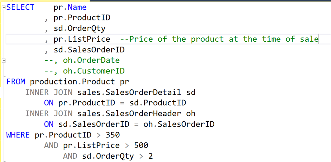Click pr.Name in the SELECT list

pos(70,7)
